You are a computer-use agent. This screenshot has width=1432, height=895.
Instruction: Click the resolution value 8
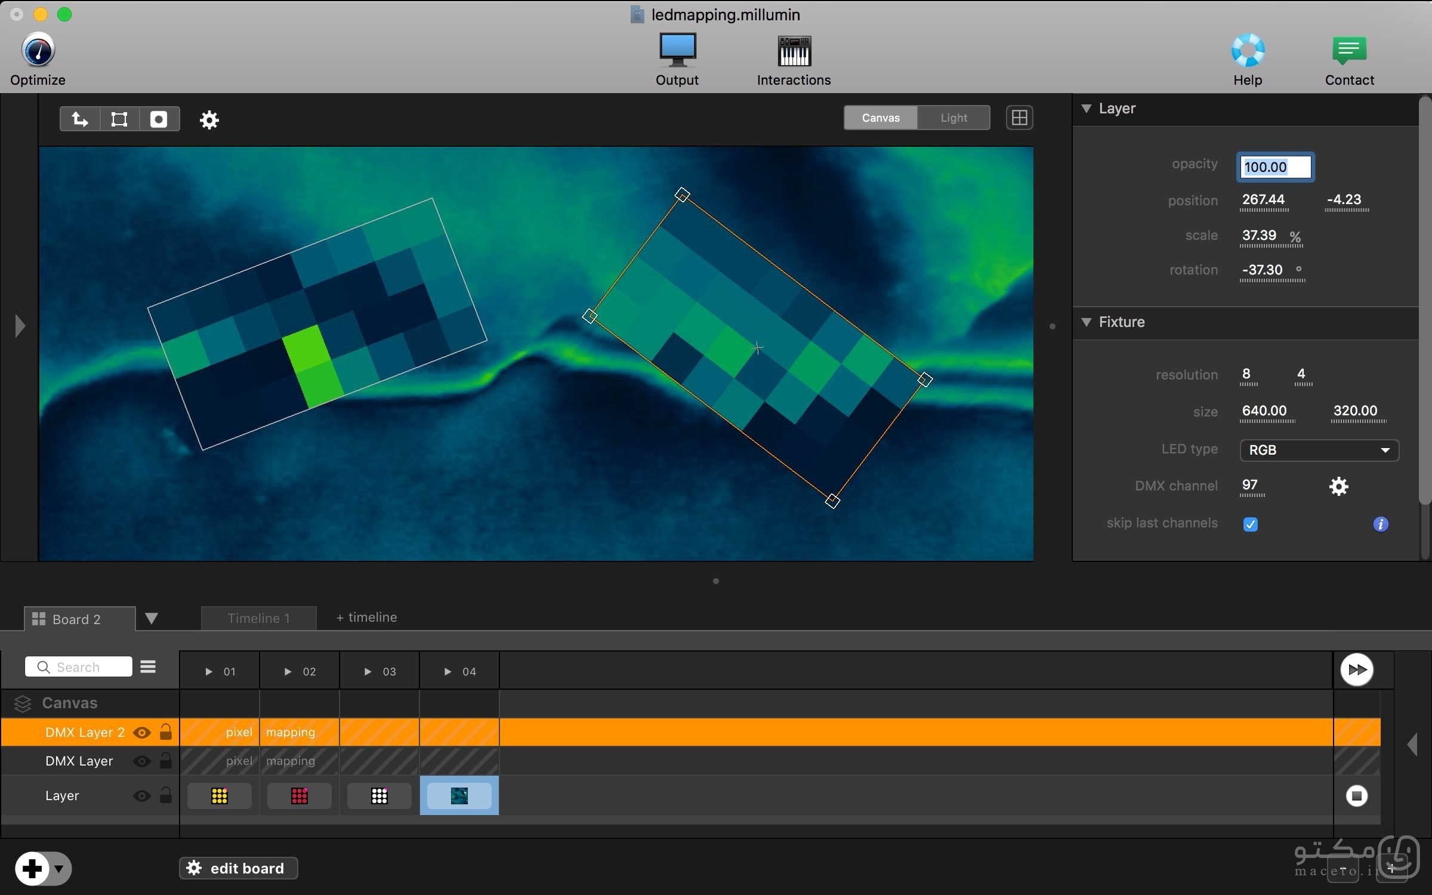pyautogui.click(x=1246, y=374)
